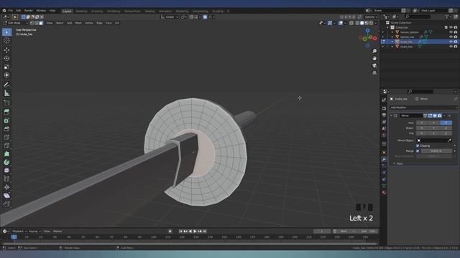Select the Cursor tool in left toolbar
The image size is (460, 258).
(6, 41)
